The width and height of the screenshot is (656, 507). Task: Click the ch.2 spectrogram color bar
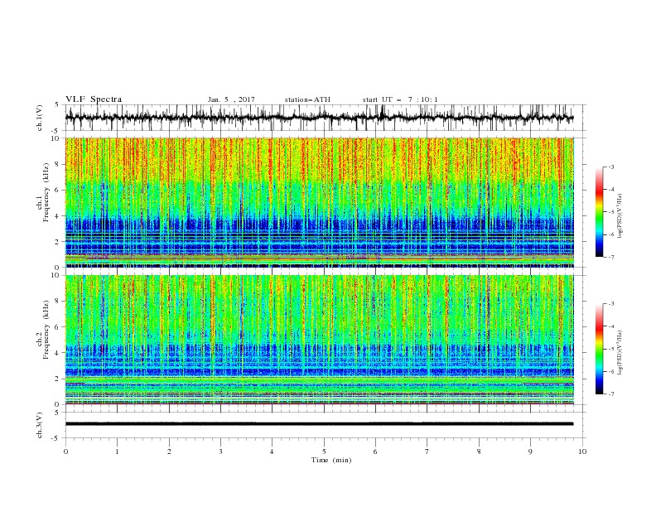pyautogui.click(x=599, y=349)
